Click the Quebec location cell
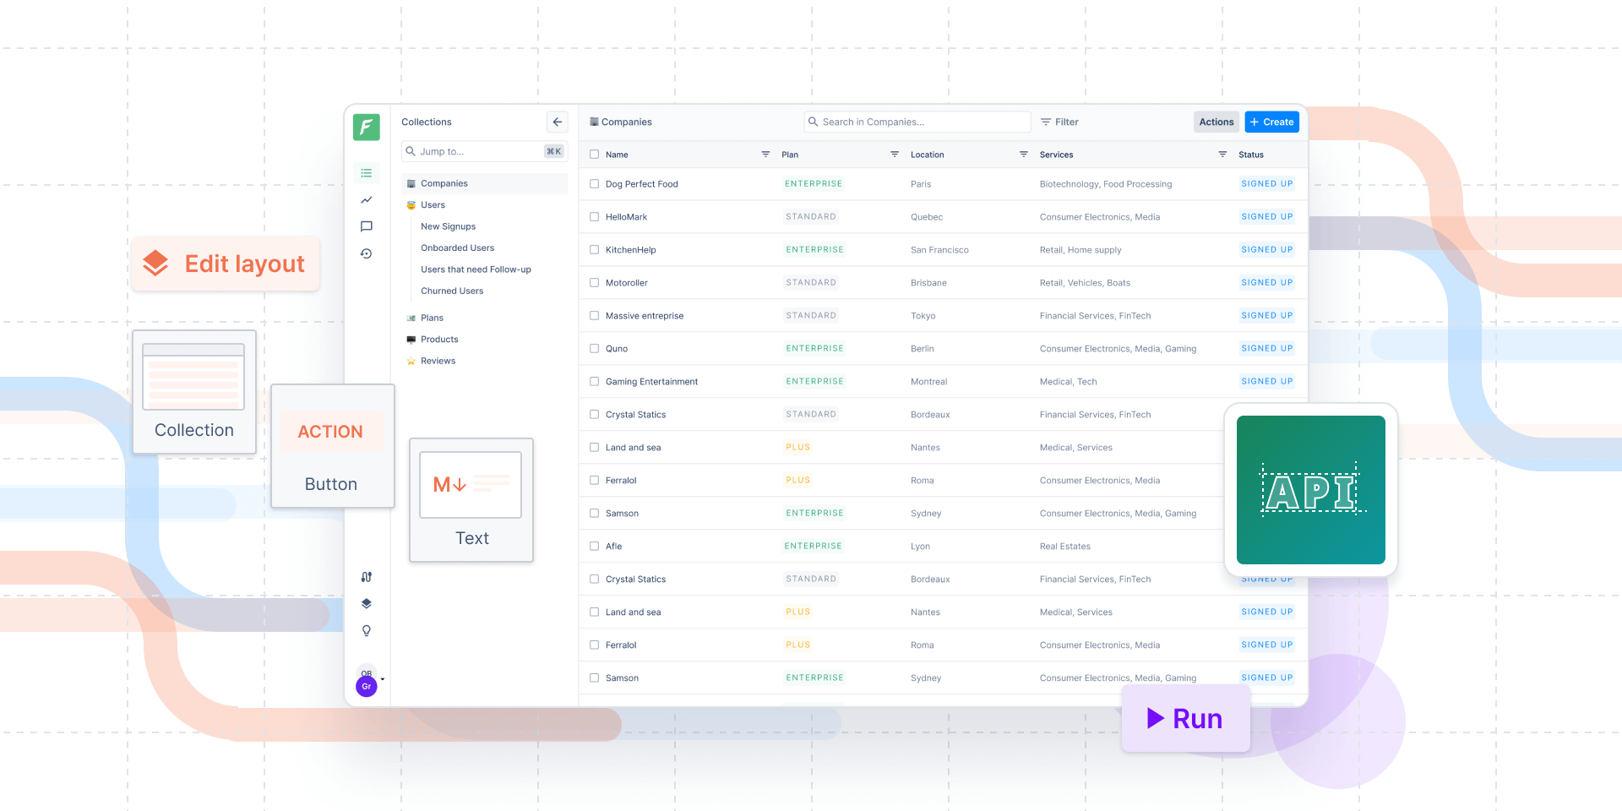The height and width of the screenshot is (811, 1622). click(x=926, y=217)
